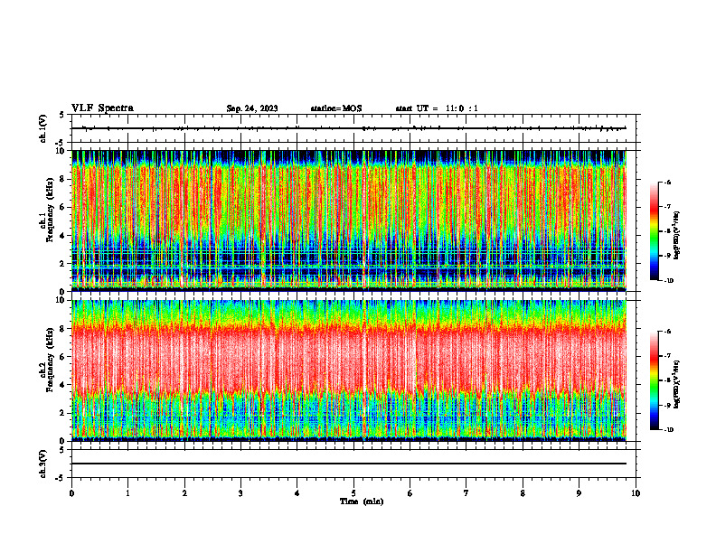Click the "Time (min)" axis title
The width and height of the screenshot is (716, 553).
pyautogui.click(x=362, y=501)
